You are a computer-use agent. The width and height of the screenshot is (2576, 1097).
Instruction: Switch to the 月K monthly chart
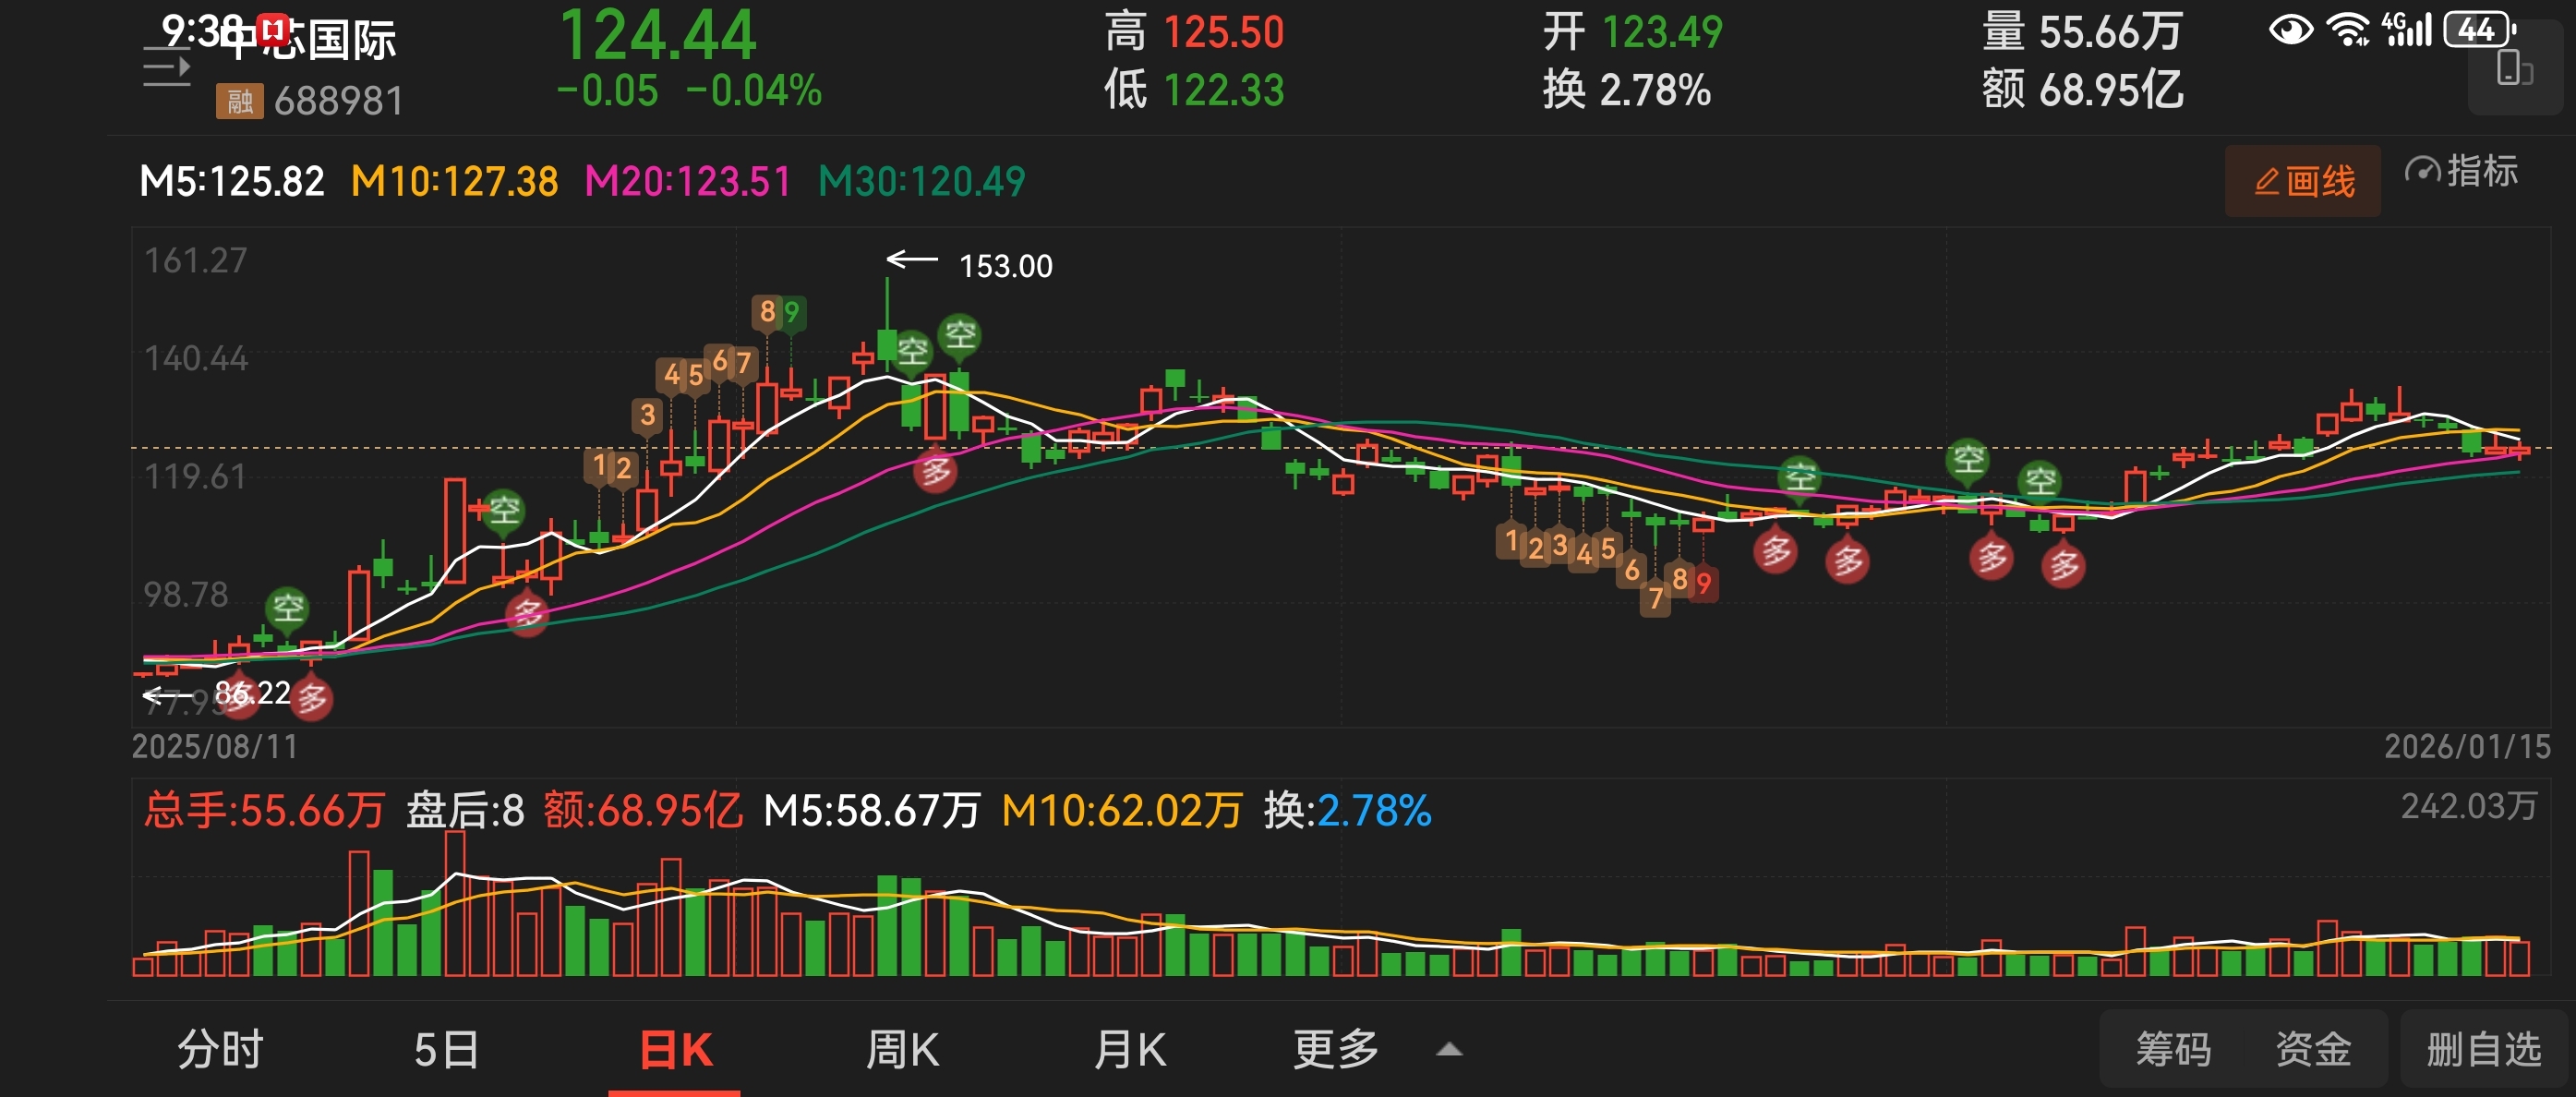[x=1130, y=1049]
